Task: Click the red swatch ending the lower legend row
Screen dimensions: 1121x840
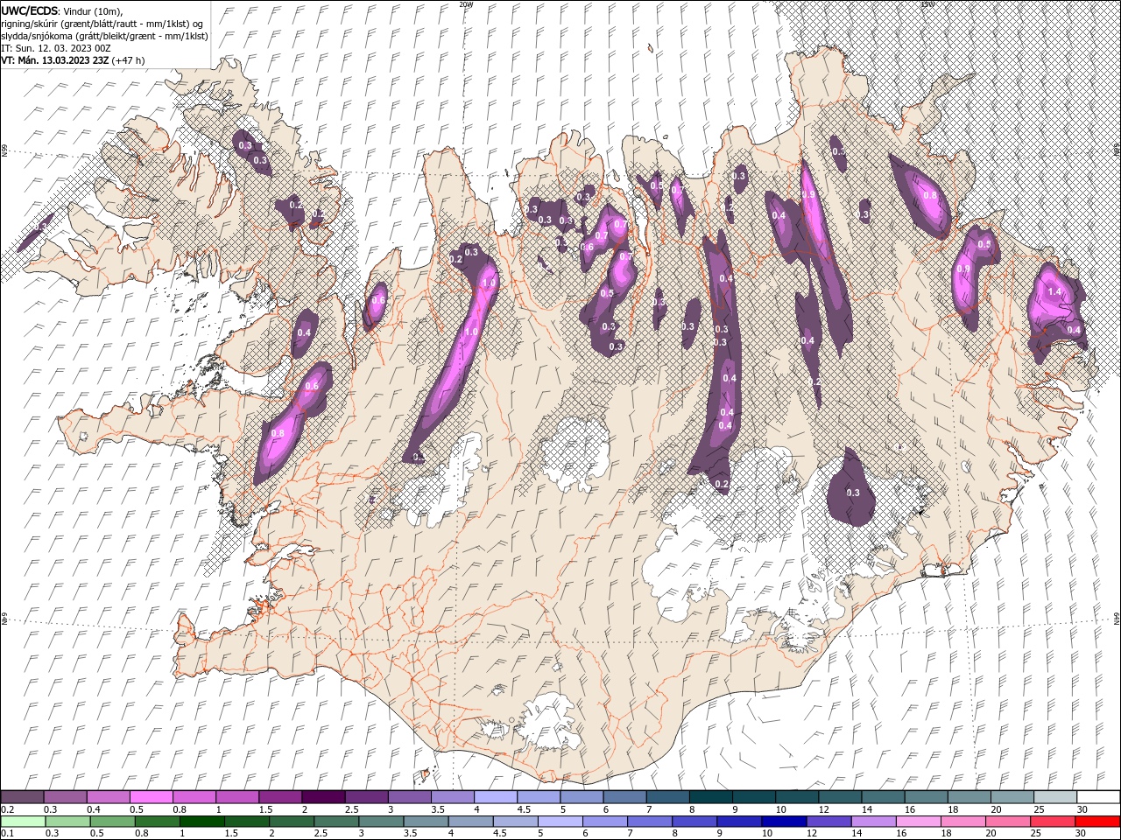Action: [x=1097, y=821]
